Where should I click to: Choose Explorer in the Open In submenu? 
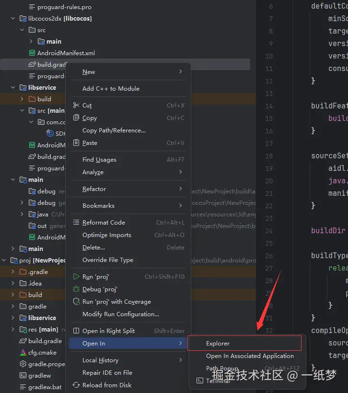pos(244,343)
